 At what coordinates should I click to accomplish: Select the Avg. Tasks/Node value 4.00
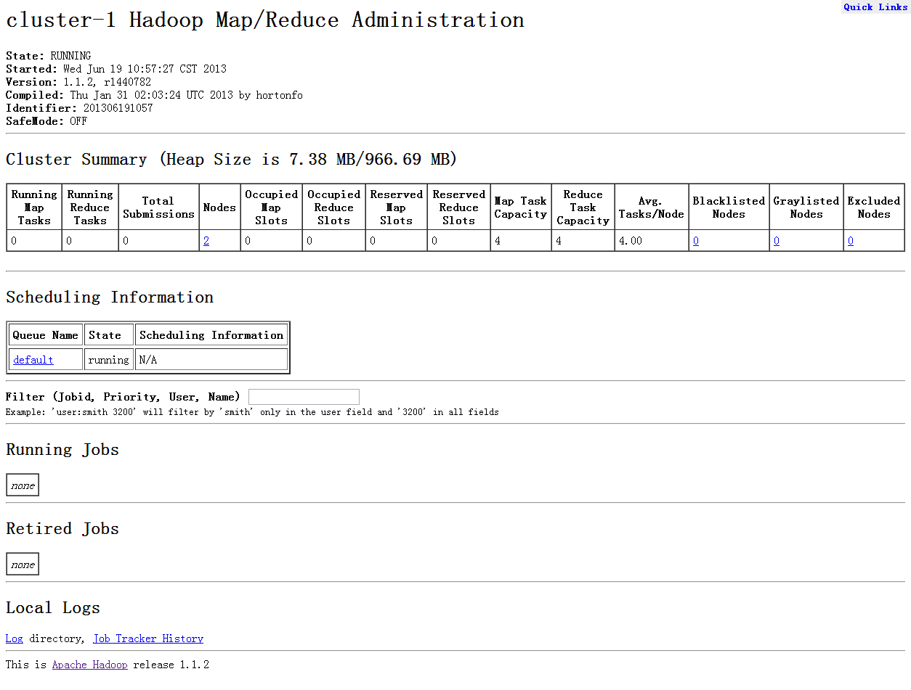(631, 241)
